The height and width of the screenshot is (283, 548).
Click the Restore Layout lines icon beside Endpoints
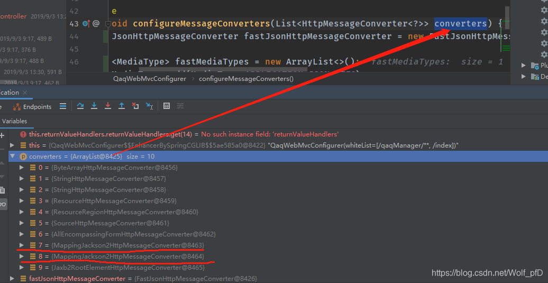[x=63, y=106]
